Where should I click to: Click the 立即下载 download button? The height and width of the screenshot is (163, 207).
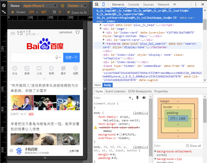(x=74, y=151)
